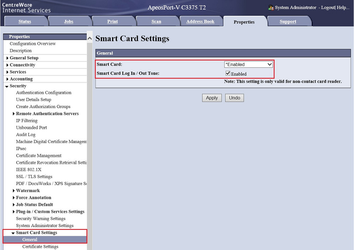Open the Help link in header

343,8
